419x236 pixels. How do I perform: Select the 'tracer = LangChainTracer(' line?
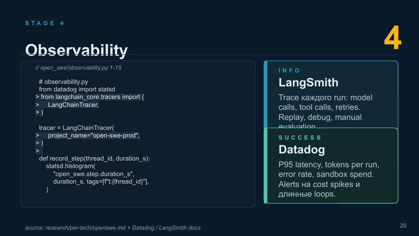click(x=76, y=128)
